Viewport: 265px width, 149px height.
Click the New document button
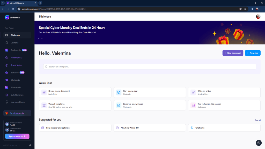tap(233, 53)
